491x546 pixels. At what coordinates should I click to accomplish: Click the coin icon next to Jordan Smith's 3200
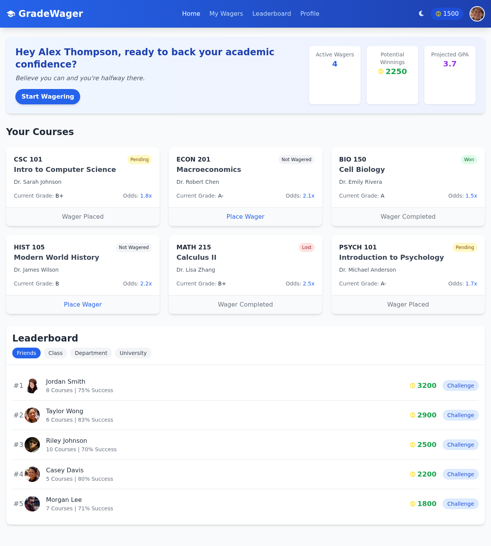pyautogui.click(x=413, y=386)
